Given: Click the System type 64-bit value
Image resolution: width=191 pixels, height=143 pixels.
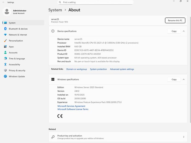Looking at the screenshot, I should pos(95,58).
